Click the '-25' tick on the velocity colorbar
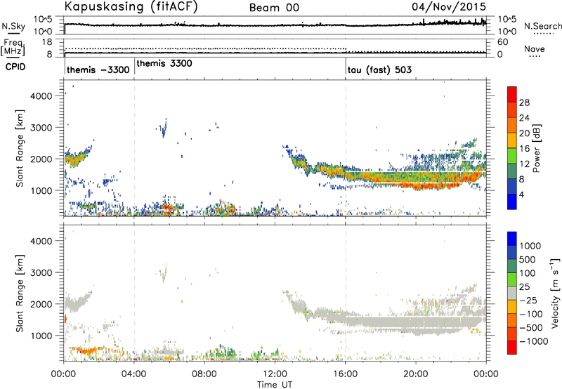The width and height of the screenshot is (562, 389). (528, 301)
